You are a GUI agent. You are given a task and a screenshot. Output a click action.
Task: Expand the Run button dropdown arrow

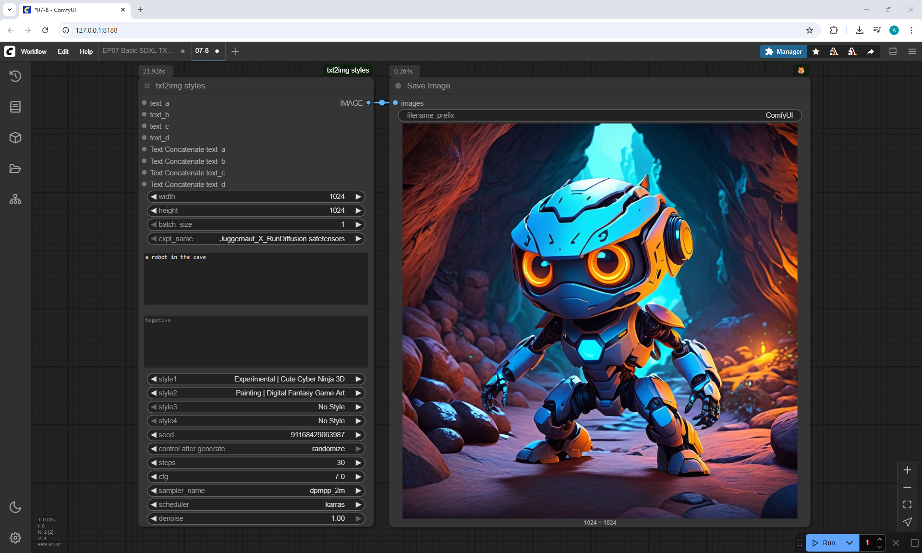click(x=849, y=543)
